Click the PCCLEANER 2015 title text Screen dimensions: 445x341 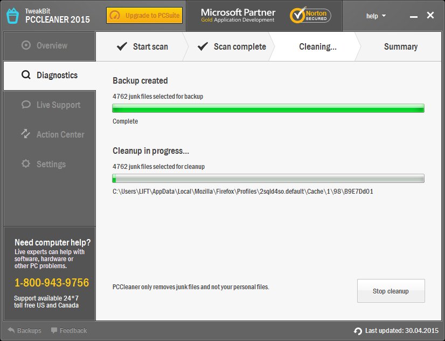(x=58, y=19)
